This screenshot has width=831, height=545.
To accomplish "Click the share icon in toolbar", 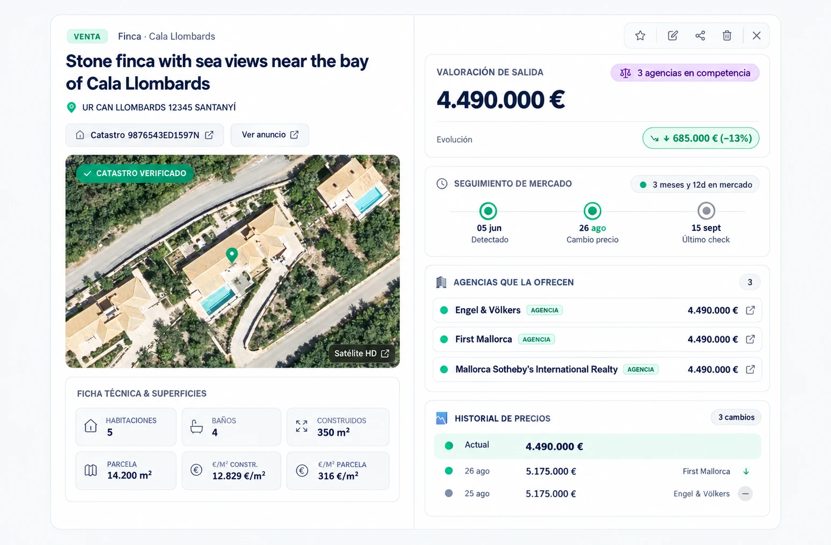I will (700, 35).
